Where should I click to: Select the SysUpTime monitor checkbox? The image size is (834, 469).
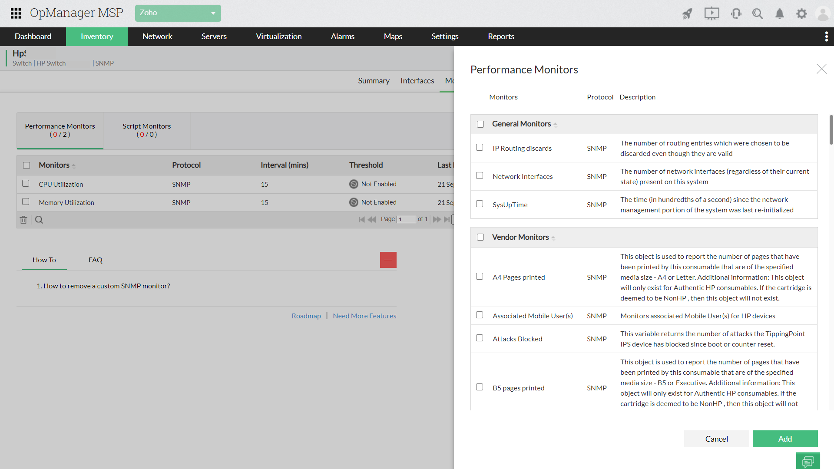pyautogui.click(x=480, y=204)
